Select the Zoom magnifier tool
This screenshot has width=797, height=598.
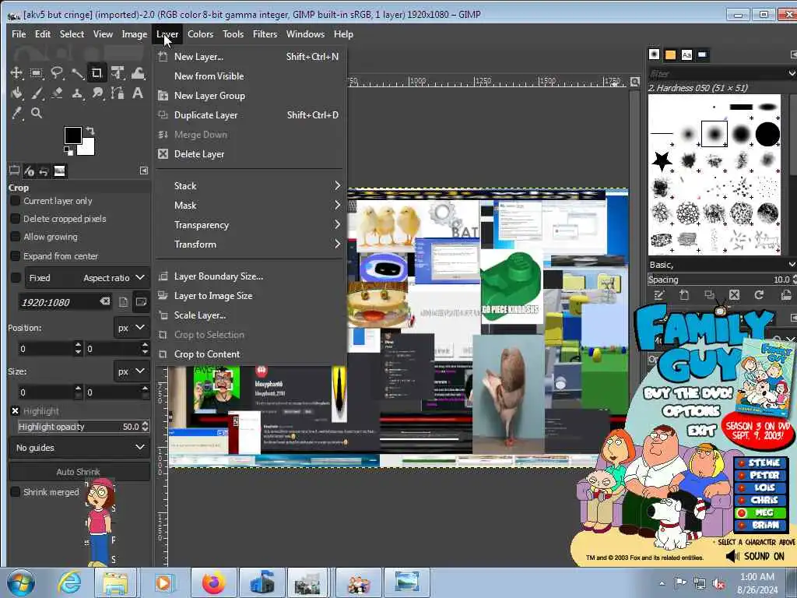click(x=37, y=113)
